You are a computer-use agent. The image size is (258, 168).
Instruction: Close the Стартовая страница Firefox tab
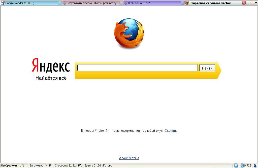[x=244, y=3]
